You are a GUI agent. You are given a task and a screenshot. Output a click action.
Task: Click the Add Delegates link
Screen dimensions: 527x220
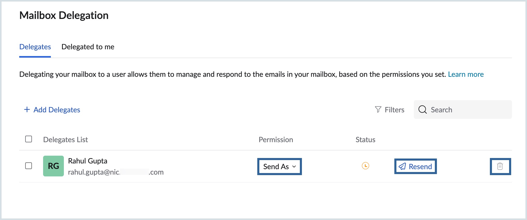point(57,110)
